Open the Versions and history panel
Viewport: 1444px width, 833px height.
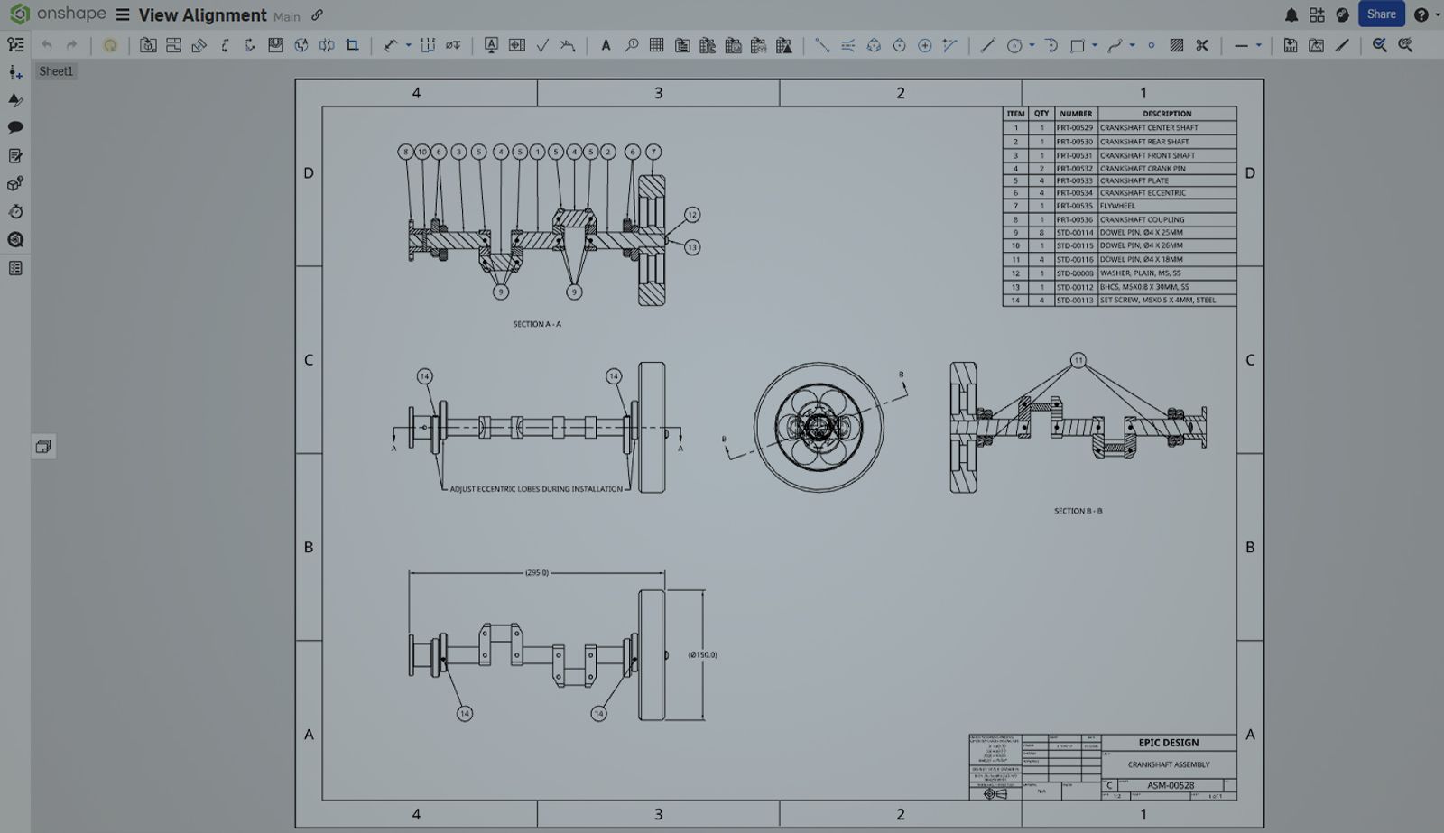14,211
